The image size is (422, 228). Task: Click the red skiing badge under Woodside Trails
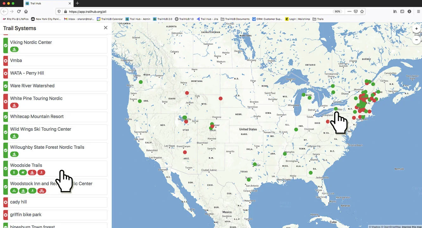(x=32, y=172)
